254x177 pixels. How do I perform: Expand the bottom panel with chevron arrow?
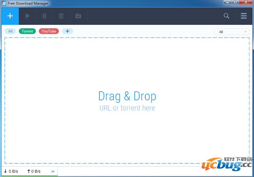53,171
